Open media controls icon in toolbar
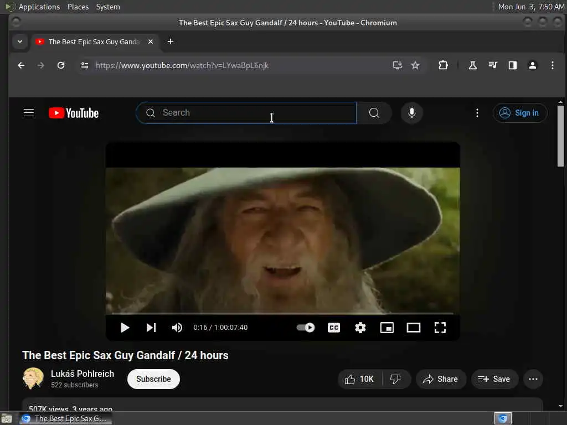 click(492, 65)
